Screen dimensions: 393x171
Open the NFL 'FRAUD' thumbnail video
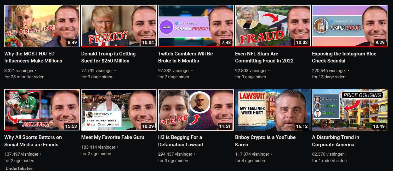(x=273, y=26)
